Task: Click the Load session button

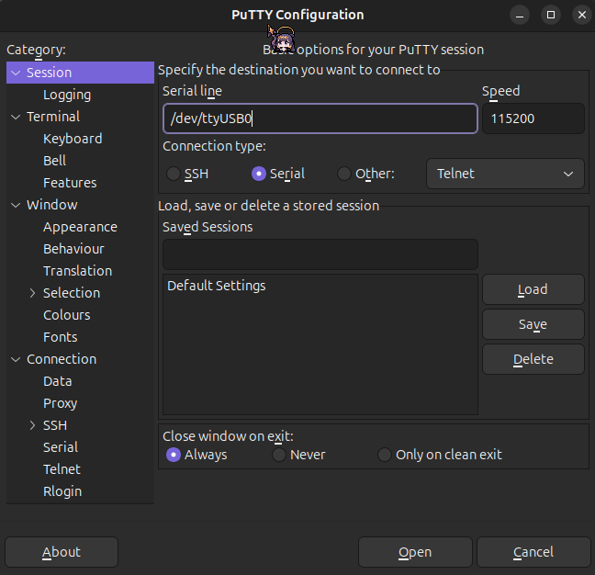Action: point(533,289)
